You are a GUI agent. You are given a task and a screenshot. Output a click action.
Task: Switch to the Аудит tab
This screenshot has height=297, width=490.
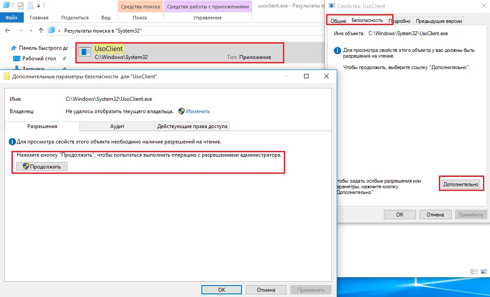(x=117, y=126)
